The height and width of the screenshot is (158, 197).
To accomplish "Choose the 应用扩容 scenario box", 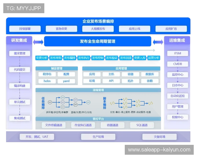I will [171, 29].
